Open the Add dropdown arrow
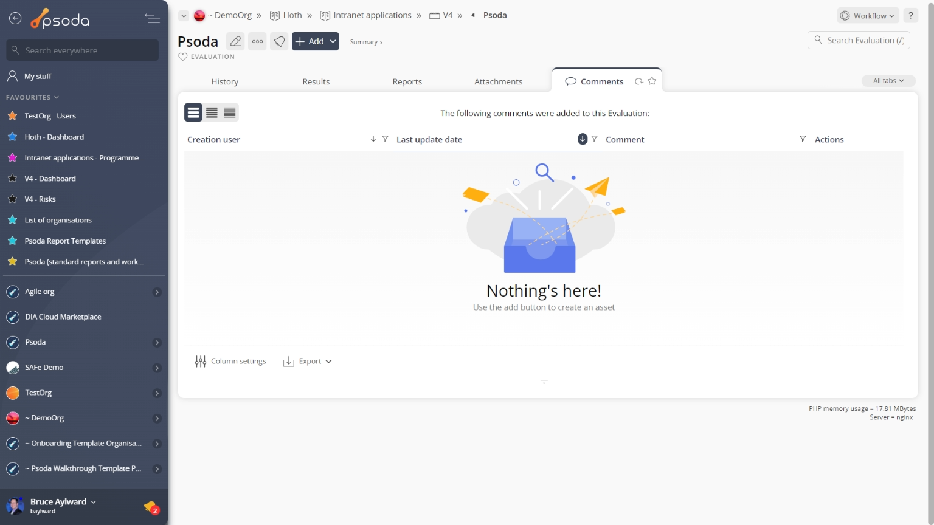This screenshot has width=934, height=525. (333, 41)
